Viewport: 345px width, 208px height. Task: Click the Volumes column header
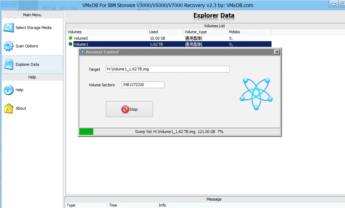[x=107, y=32]
